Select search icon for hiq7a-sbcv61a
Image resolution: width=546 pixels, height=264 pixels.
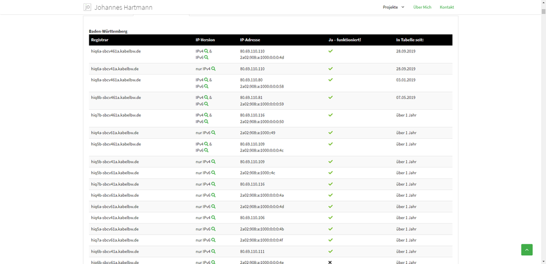coord(213,240)
